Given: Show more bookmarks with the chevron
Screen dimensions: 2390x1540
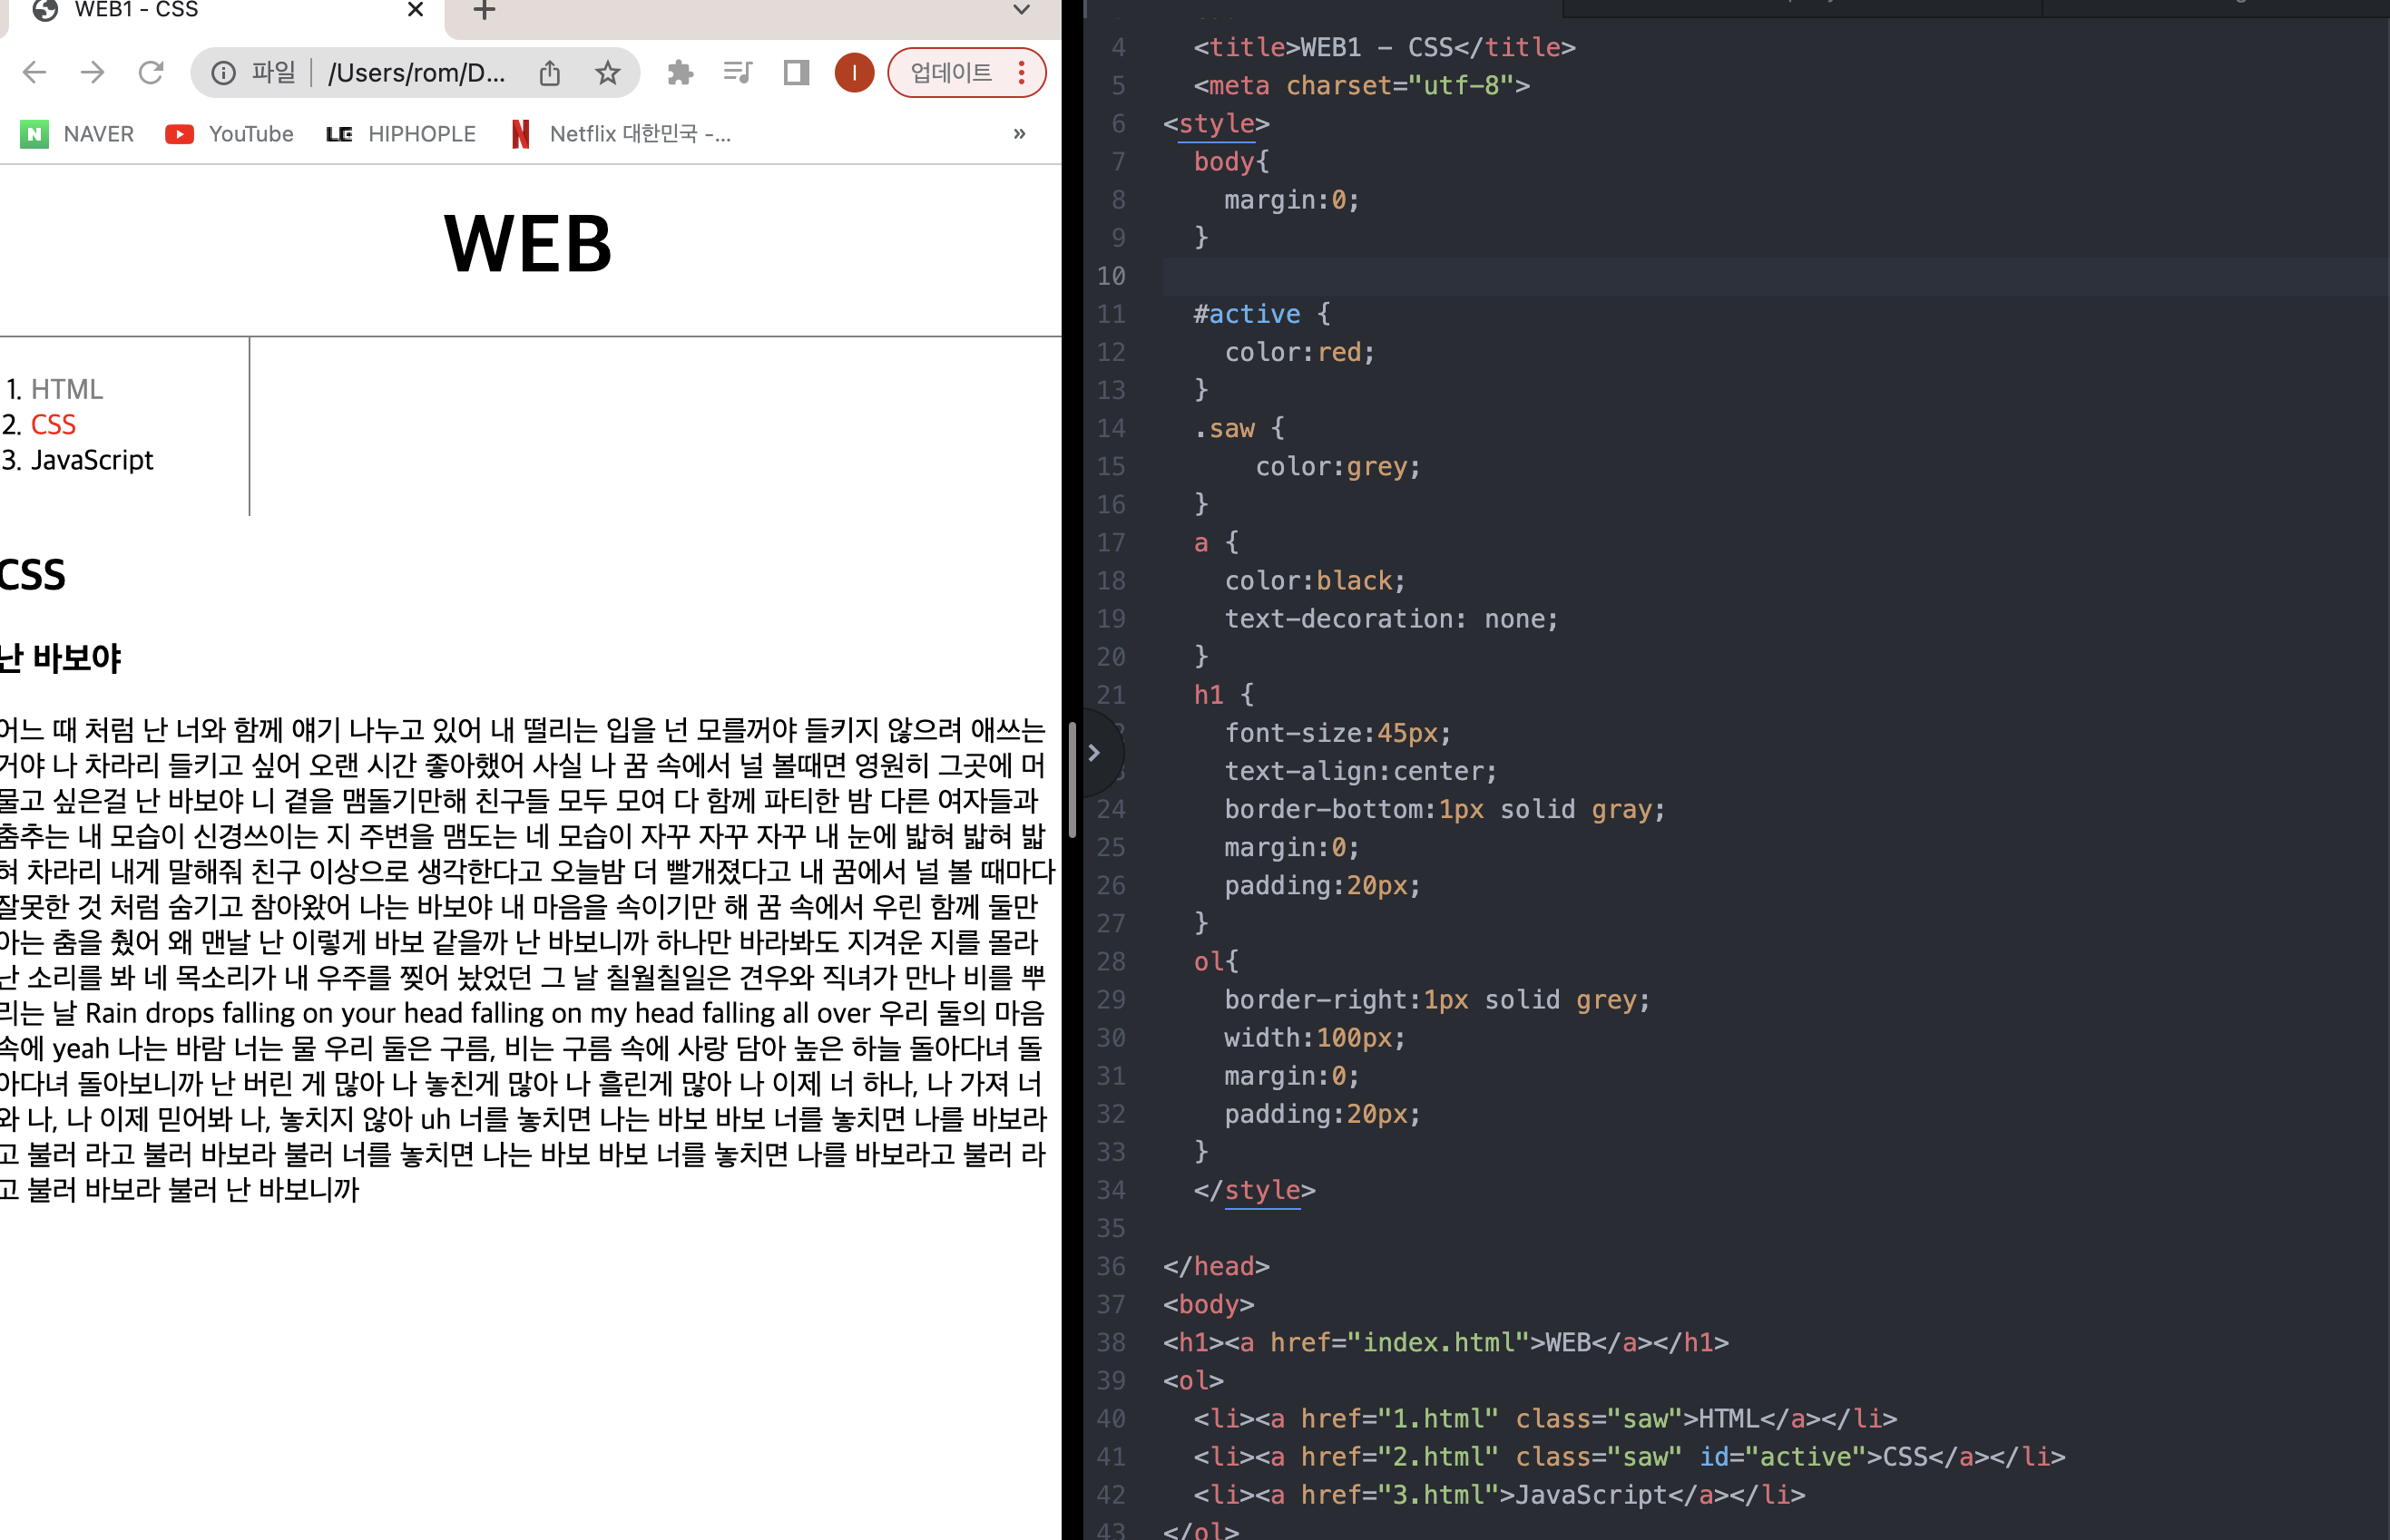Looking at the screenshot, I should [1020, 134].
